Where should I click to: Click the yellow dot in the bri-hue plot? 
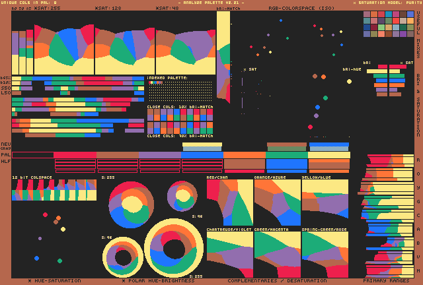(349, 81)
